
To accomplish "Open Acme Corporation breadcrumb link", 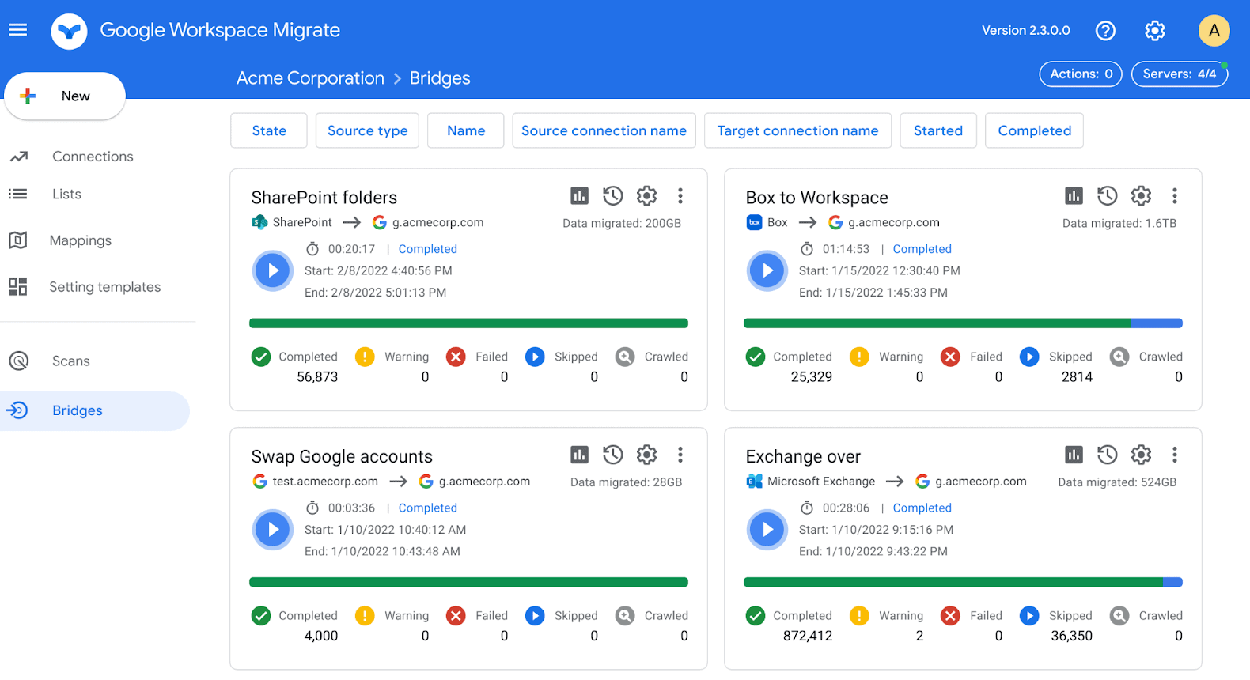I will pyautogui.click(x=310, y=78).
